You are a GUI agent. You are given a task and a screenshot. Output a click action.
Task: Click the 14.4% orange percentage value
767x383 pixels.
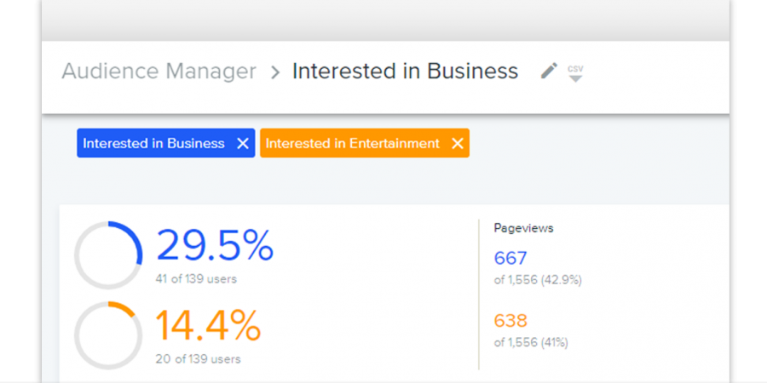(208, 326)
